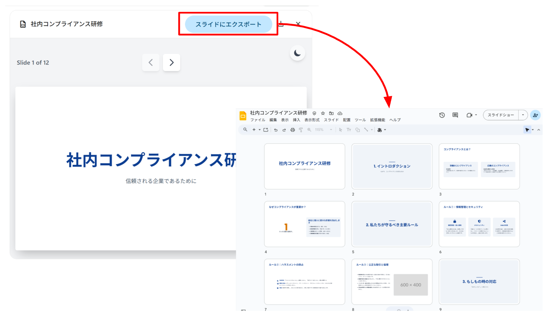Screen dimensions: 549x318
Task: Add a new slide with the plus
Action: (254, 130)
